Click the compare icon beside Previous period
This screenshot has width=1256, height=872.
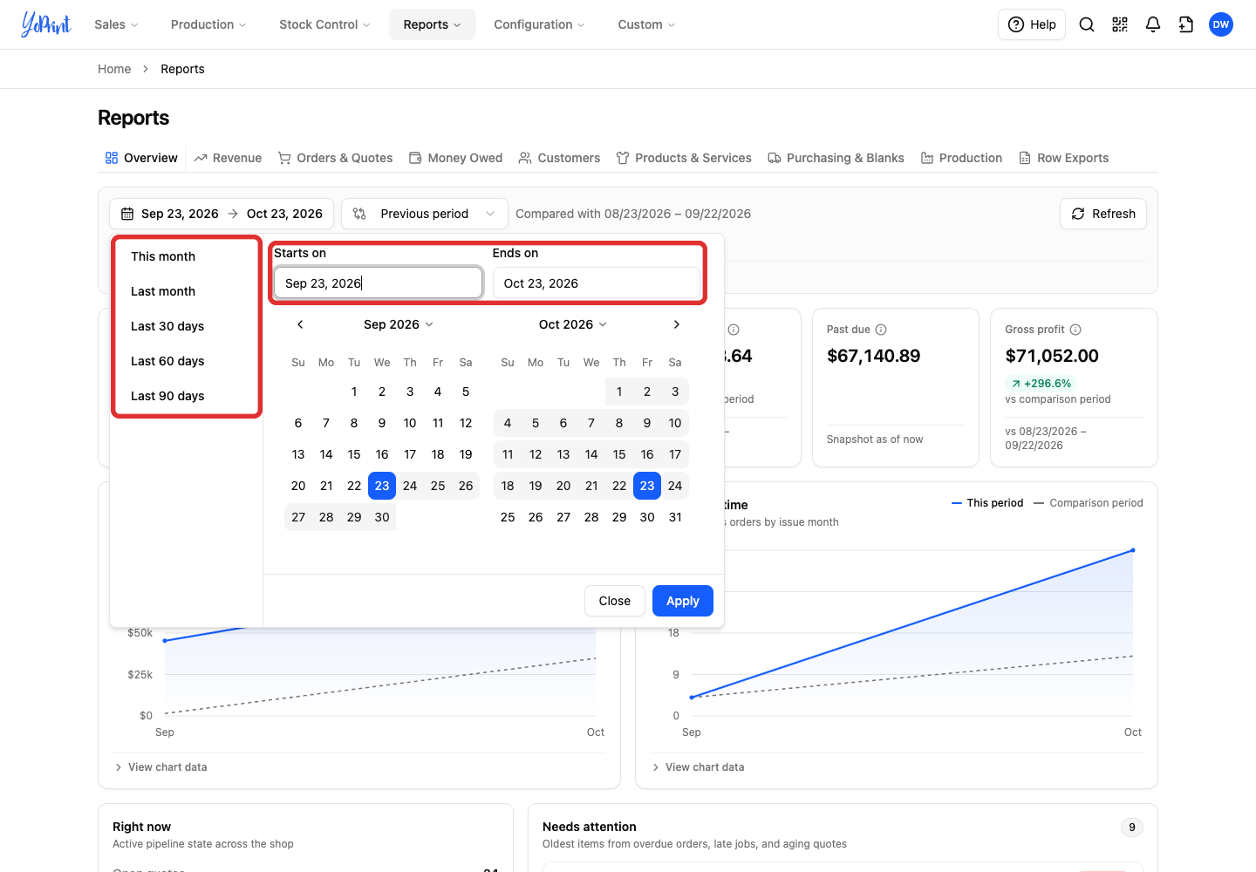click(359, 214)
